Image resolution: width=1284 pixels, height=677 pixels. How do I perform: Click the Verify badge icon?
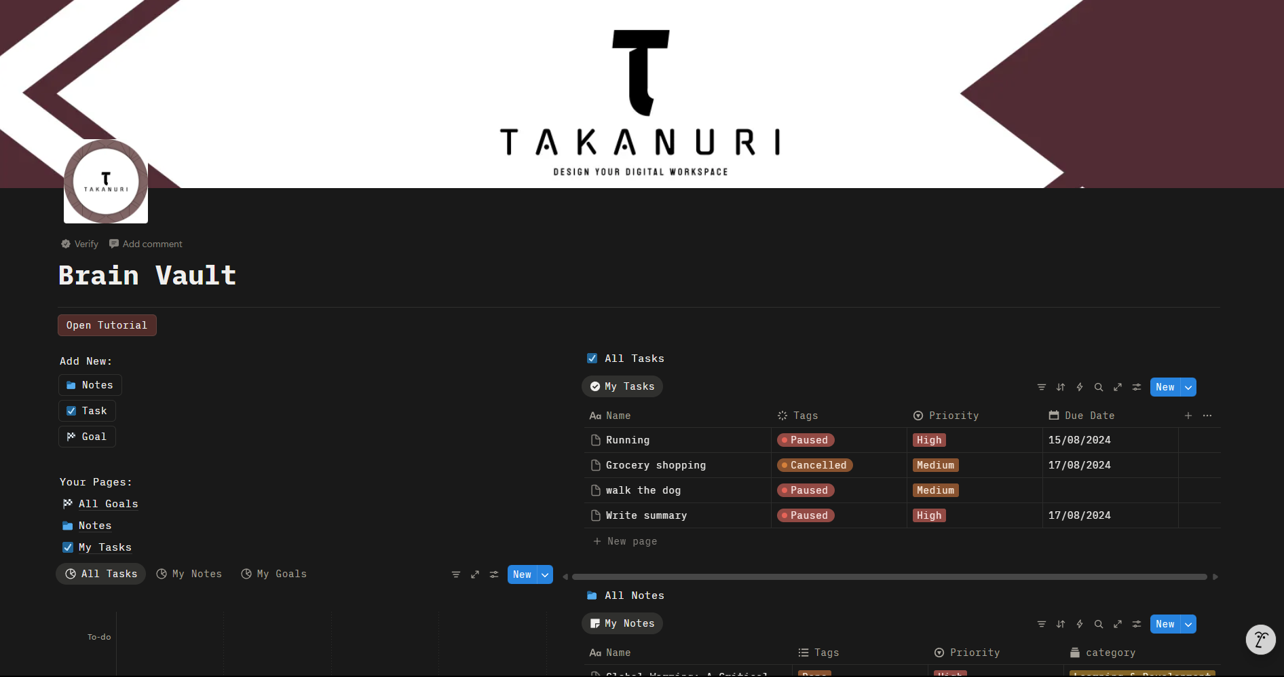[66, 244]
